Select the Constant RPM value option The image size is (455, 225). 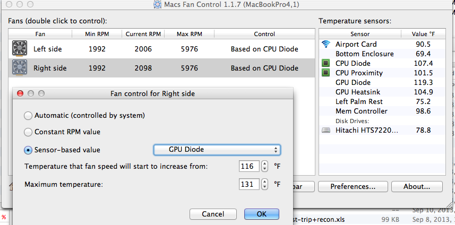pyautogui.click(x=28, y=132)
